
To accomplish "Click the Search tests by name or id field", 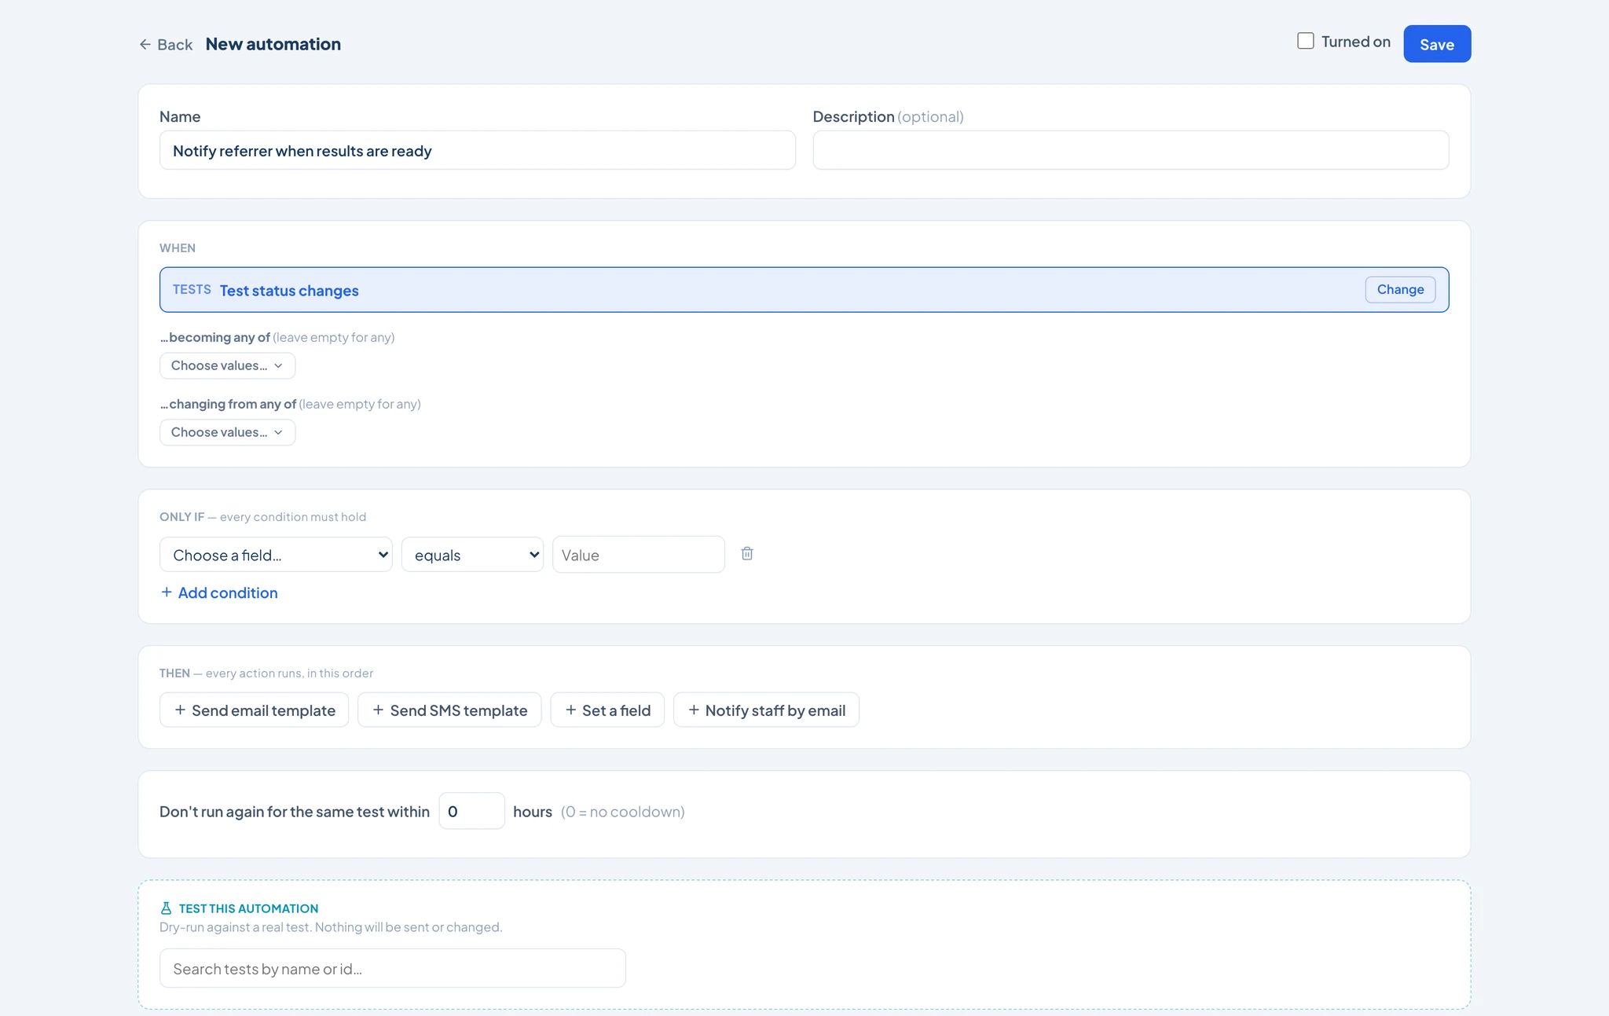I will pos(393,968).
